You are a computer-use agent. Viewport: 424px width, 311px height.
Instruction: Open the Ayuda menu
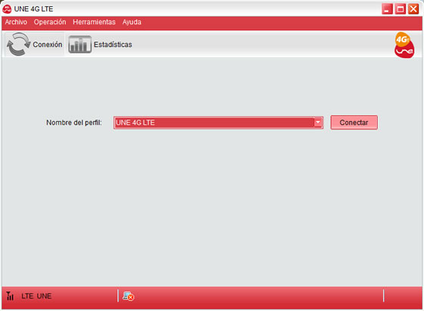(x=132, y=22)
